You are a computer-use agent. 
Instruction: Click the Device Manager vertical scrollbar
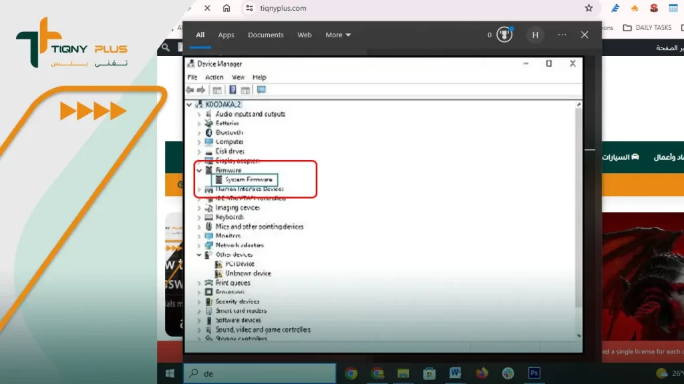[578, 220]
